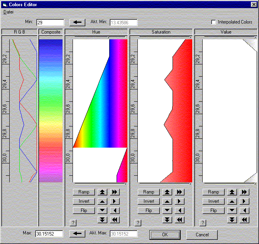259x244 pixels.
Task: Click the Max input field
Action: pos(49,234)
